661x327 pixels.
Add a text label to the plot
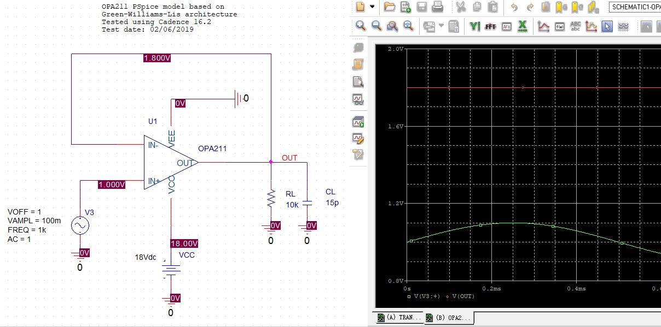coord(575,26)
